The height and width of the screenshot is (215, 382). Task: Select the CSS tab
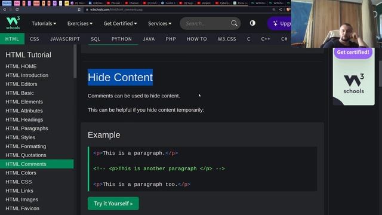coord(35,39)
